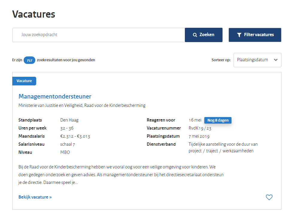Expand the sort chevron arrow
This screenshot has width=300, height=215.
pos(276,60)
